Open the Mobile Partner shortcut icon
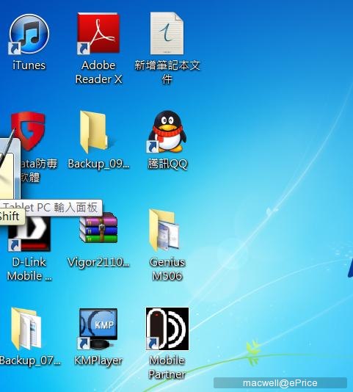Viewport: 353px width, 392px height. tap(167, 329)
